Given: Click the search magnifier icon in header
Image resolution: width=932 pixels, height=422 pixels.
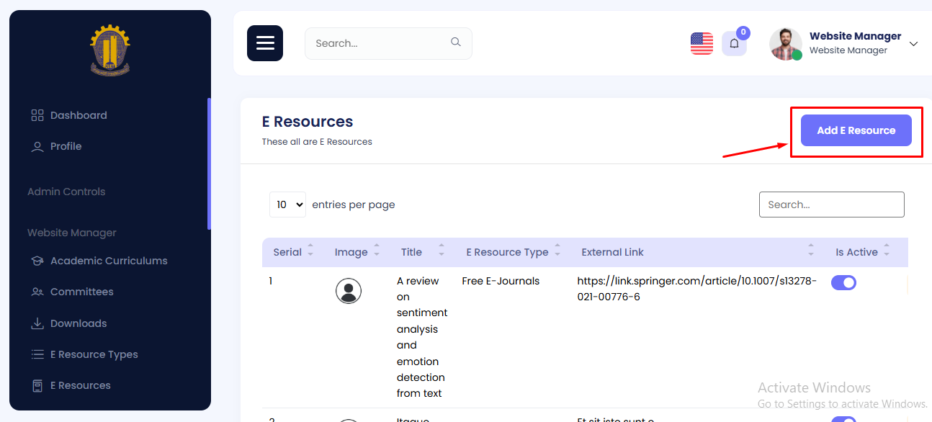Looking at the screenshot, I should [x=455, y=42].
